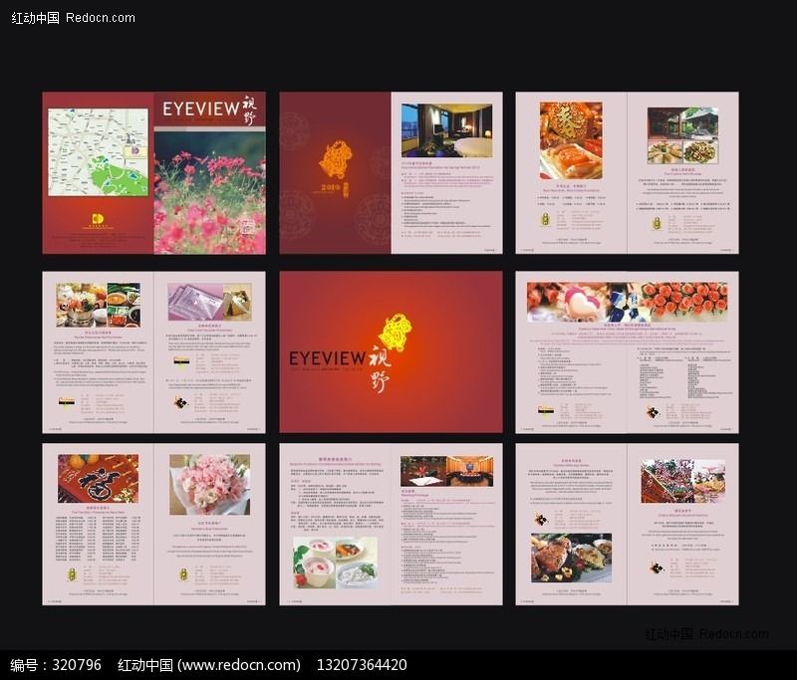Click the bee icon above the oyster dish photo
The image size is (797, 680).
(540, 519)
